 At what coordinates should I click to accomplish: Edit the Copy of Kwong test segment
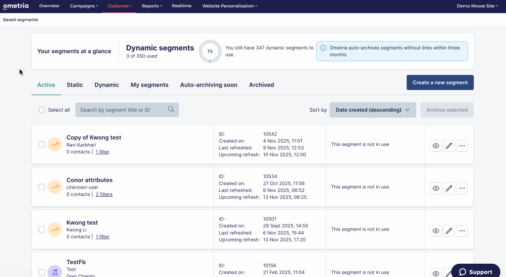449,146
